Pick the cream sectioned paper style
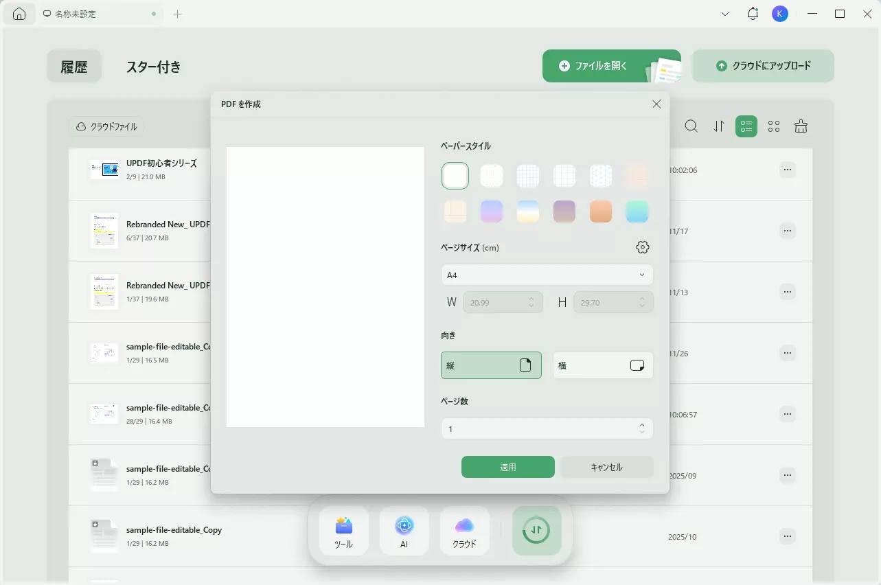Image resolution: width=881 pixels, height=585 pixels. point(455,211)
